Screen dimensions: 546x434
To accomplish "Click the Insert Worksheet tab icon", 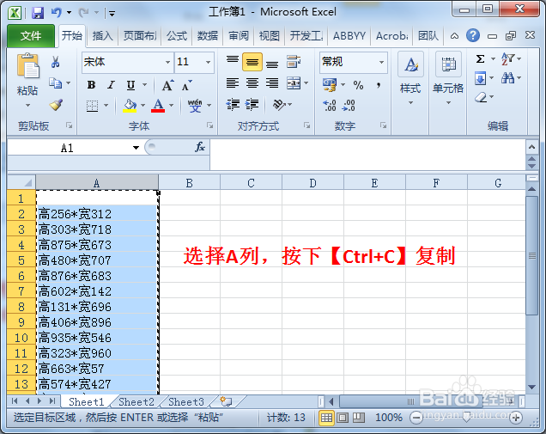I will coord(226,401).
